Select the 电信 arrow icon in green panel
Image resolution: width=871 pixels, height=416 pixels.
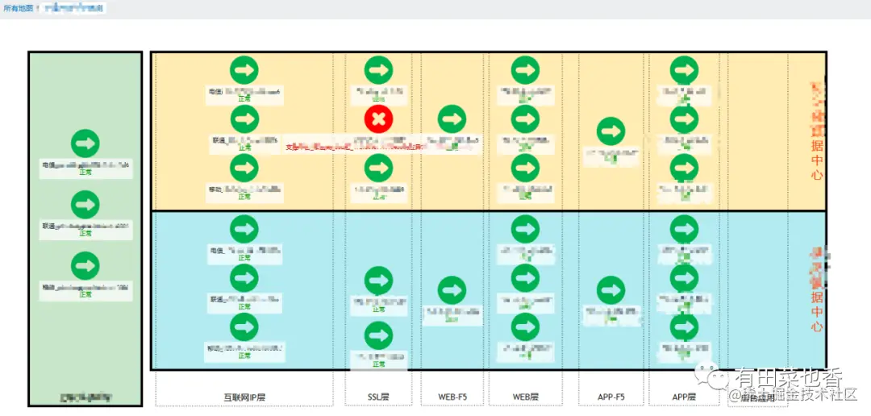click(x=85, y=144)
